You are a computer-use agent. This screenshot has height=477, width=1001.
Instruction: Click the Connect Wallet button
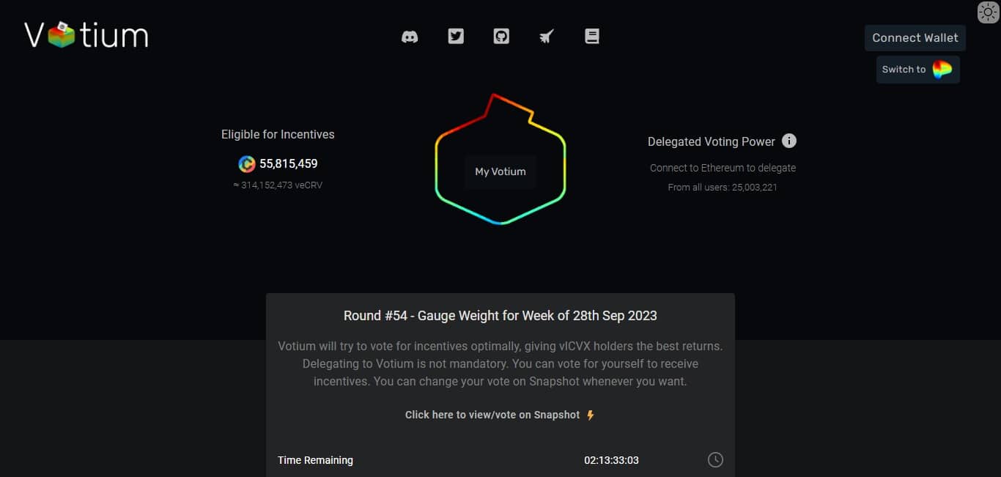pyautogui.click(x=915, y=38)
